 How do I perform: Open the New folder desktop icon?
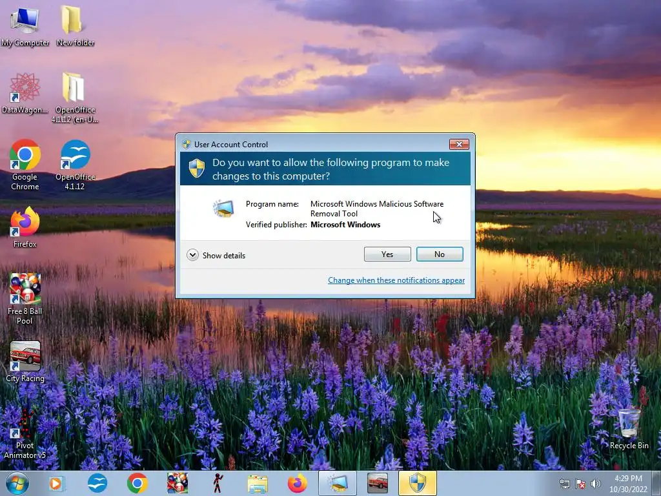tap(75, 25)
